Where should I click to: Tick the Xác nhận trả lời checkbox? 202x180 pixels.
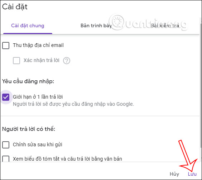(16, 61)
